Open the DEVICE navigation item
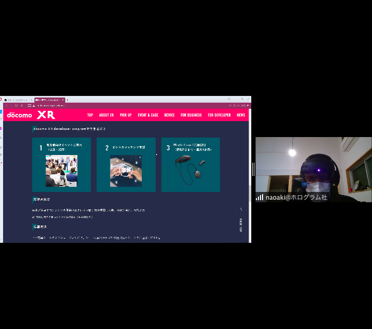The image size is (372, 329). click(x=170, y=115)
